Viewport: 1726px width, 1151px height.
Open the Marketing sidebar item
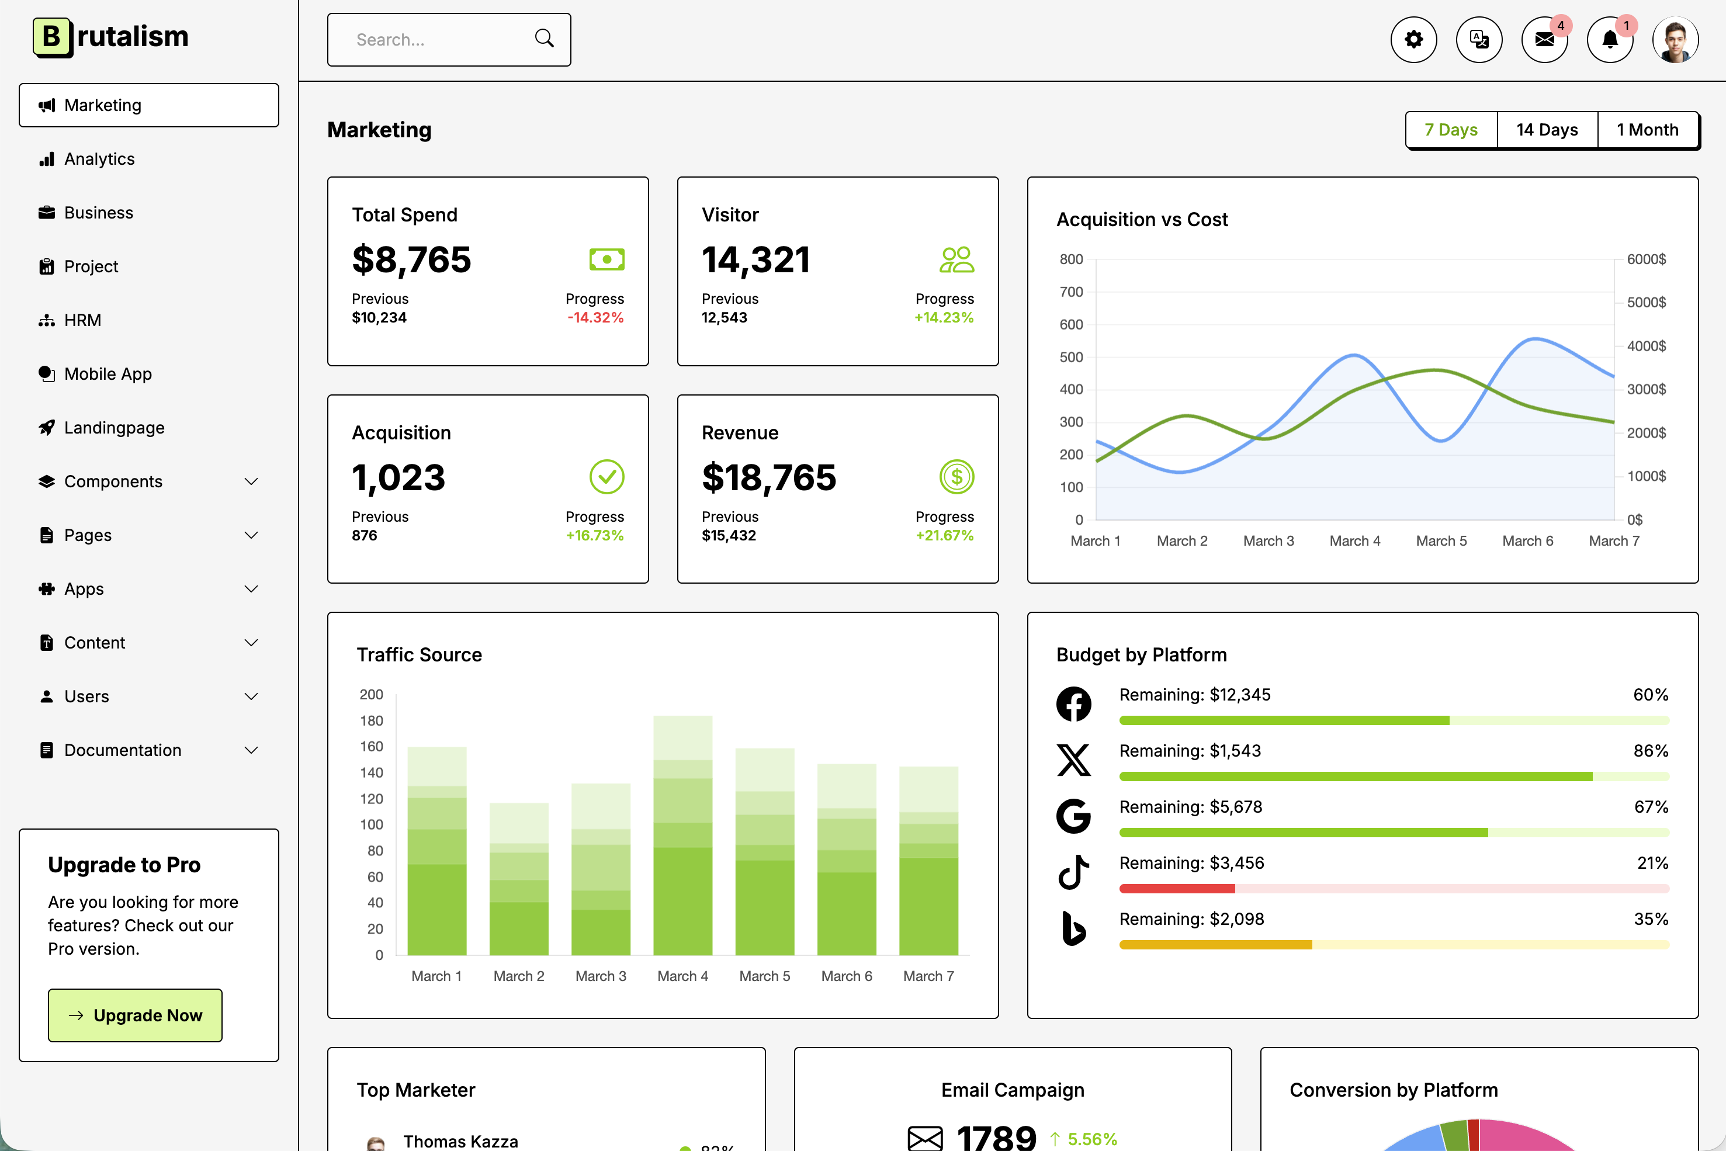149,105
